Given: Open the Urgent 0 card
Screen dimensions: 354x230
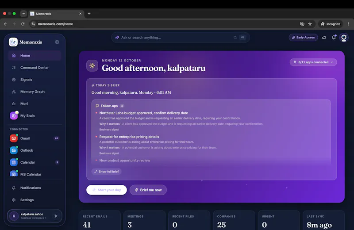Looking at the screenshot, I should [279, 220].
